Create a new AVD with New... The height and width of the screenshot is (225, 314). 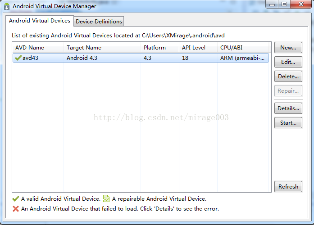(x=288, y=48)
